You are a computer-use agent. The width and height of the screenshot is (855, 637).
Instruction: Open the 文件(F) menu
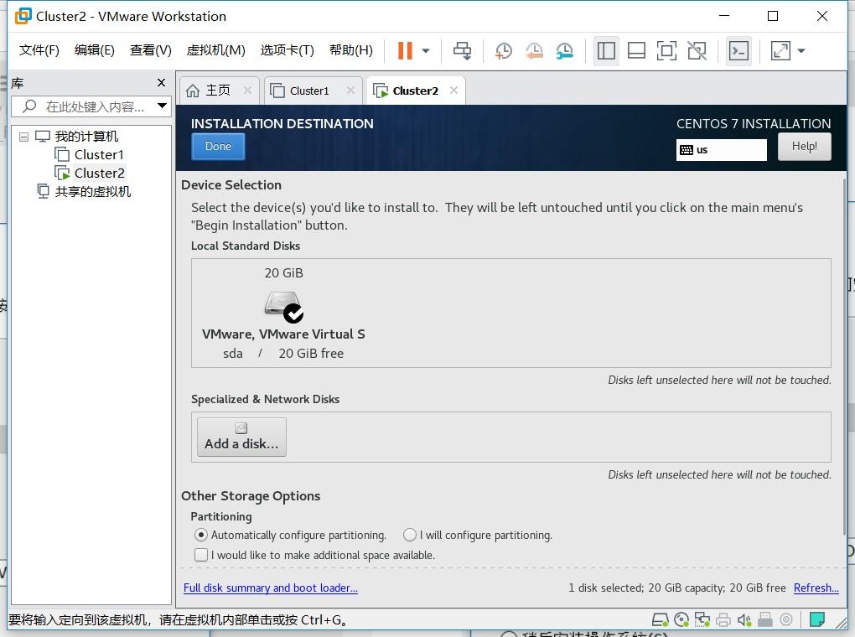pyautogui.click(x=39, y=50)
